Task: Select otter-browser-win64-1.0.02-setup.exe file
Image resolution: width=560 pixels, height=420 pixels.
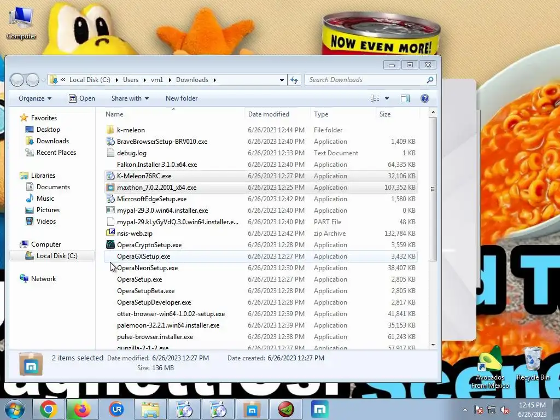Action: 171,314
